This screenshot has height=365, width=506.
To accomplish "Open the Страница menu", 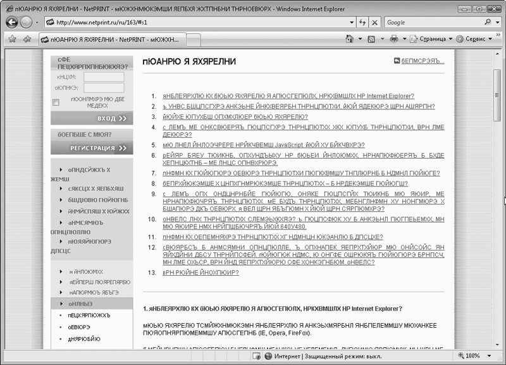I will pyautogui.click(x=431, y=39).
